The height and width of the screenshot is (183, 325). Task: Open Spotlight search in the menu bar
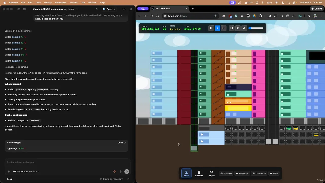click(289, 2)
